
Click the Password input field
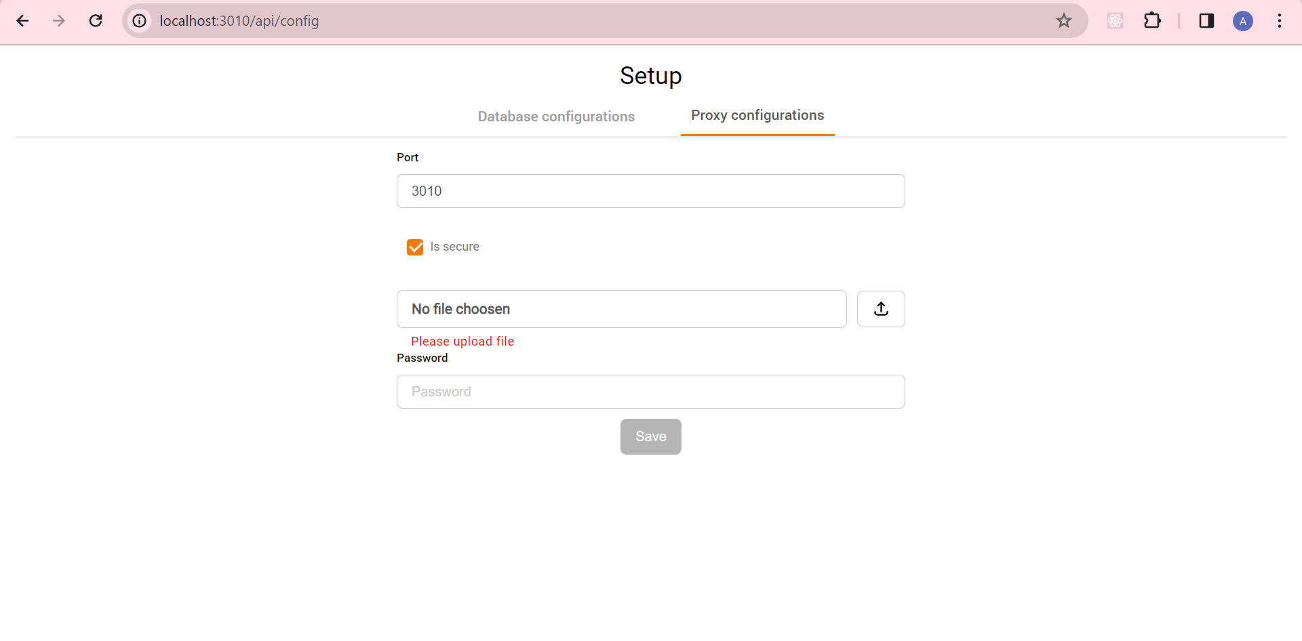pyautogui.click(x=650, y=391)
